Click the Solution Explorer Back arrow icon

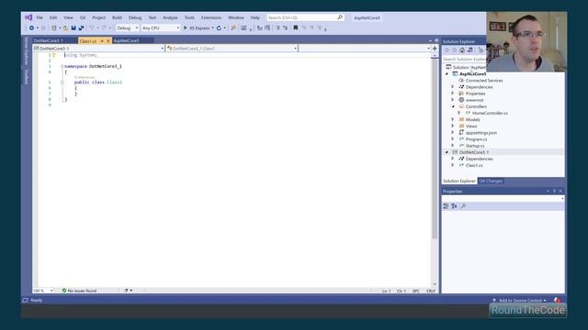tap(447, 50)
